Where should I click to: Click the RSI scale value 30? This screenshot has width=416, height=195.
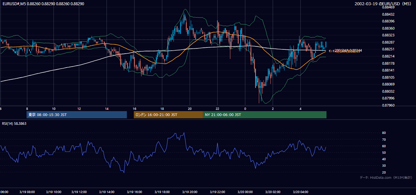pyautogui.click(x=384, y=166)
